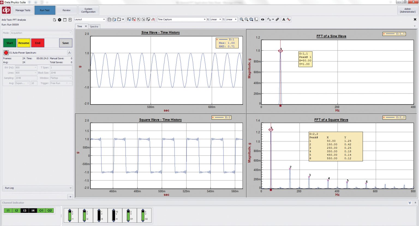This screenshot has width=419, height=226.
Task: Click the text annotation 'A' icon
Action: [284, 20]
